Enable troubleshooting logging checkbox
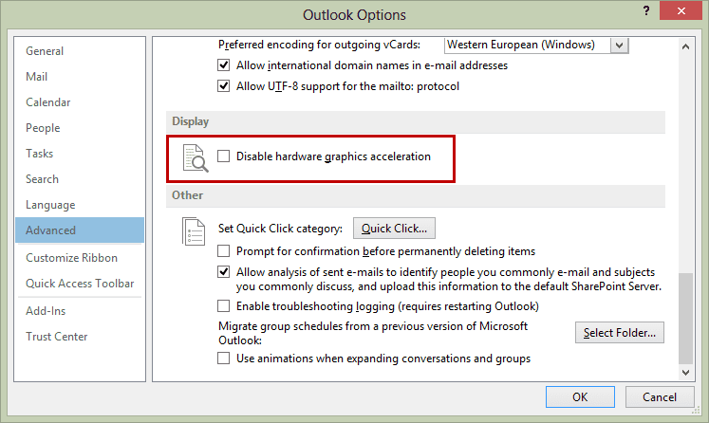This screenshot has height=423, width=709. pos(223,306)
